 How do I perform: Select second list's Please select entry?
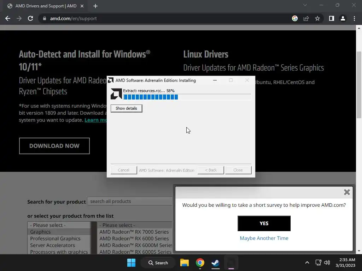point(135,225)
